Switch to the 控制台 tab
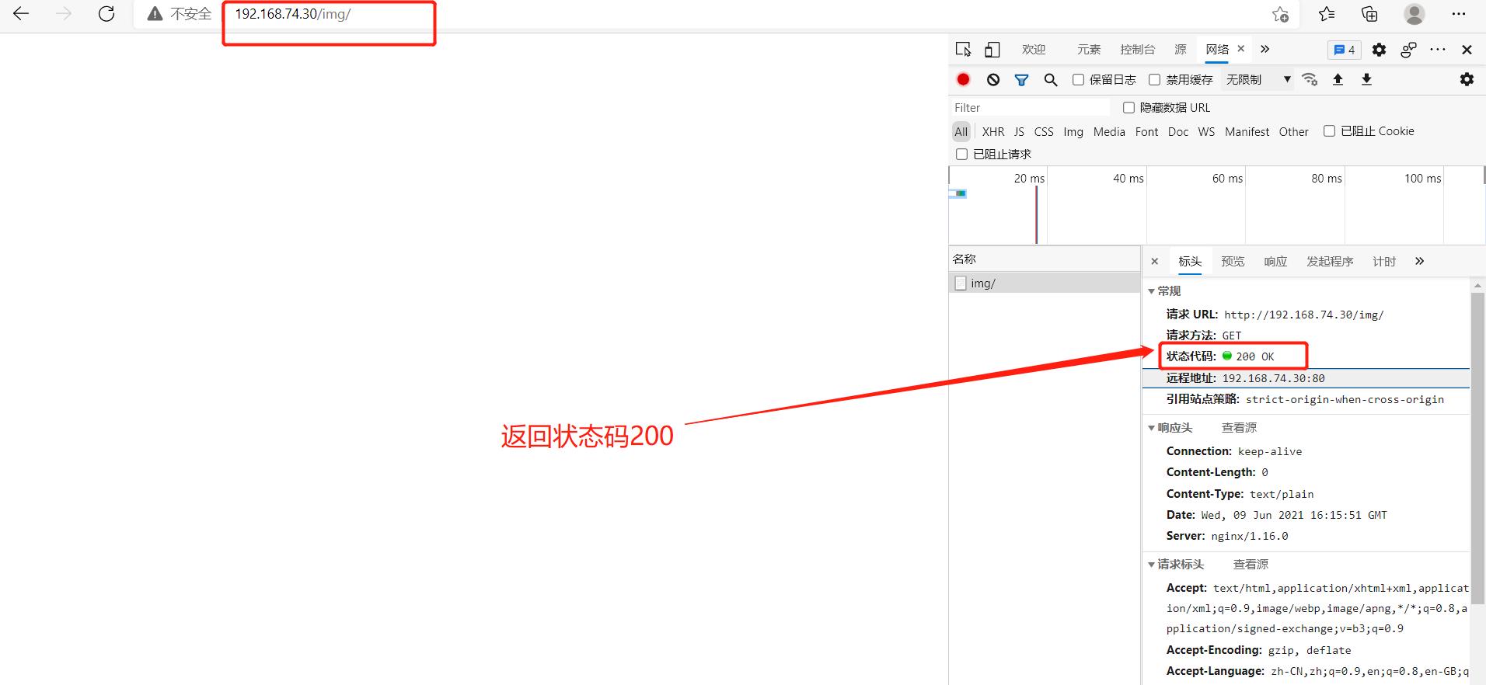1486x685 pixels. click(1137, 49)
